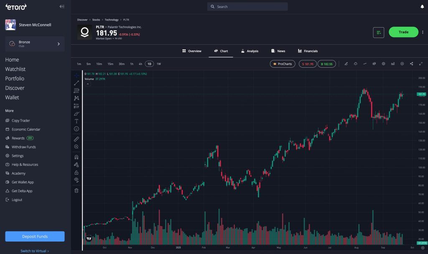
Task: Click the search input field
Action: [247, 7]
